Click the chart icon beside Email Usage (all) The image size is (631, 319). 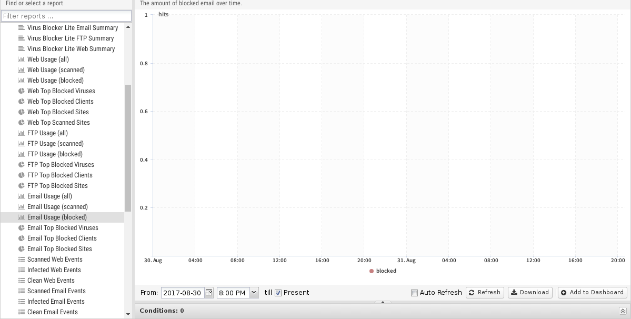[x=22, y=196]
